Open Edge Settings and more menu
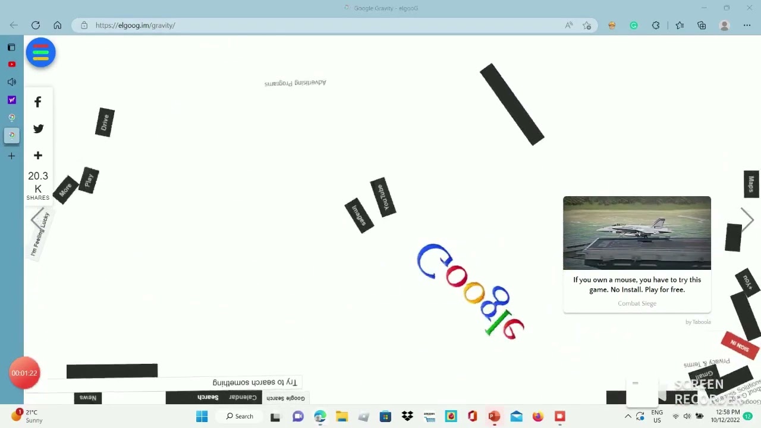Image resolution: width=761 pixels, height=428 pixels. (x=747, y=26)
